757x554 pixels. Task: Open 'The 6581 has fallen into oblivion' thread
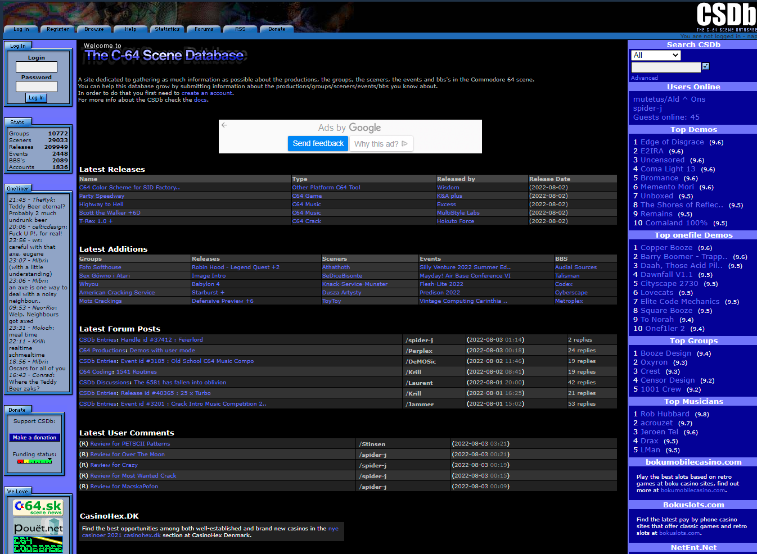pos(180,383)
